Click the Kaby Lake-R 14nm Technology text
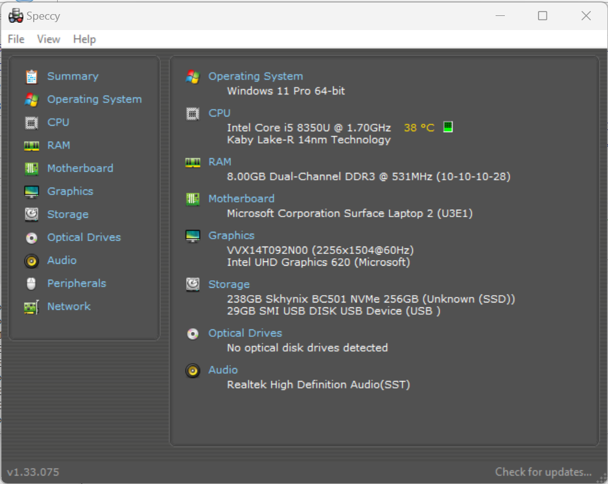Image resolution: width=608 pixels, height=484 pixels. click(309, 140)
